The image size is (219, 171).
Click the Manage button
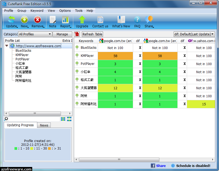click(x=62, y=34)
